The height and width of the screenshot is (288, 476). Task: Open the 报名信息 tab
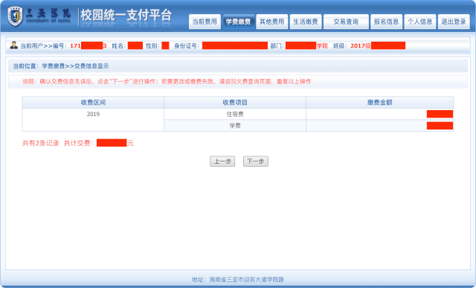pos(387,22)
